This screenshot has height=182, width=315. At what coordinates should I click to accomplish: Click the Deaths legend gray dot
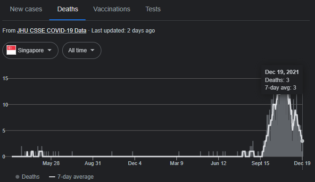[x=17, y=177]
